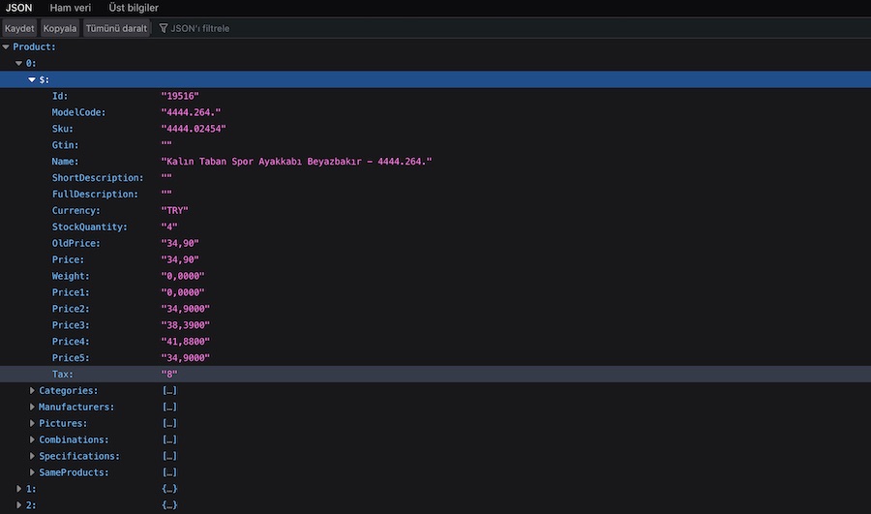Expand the Categories node

click(32, 391)
